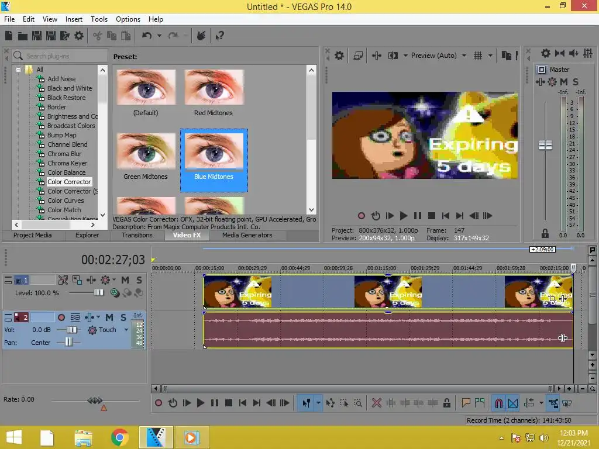Open video track 1 FX dropdown arrow

114,280
